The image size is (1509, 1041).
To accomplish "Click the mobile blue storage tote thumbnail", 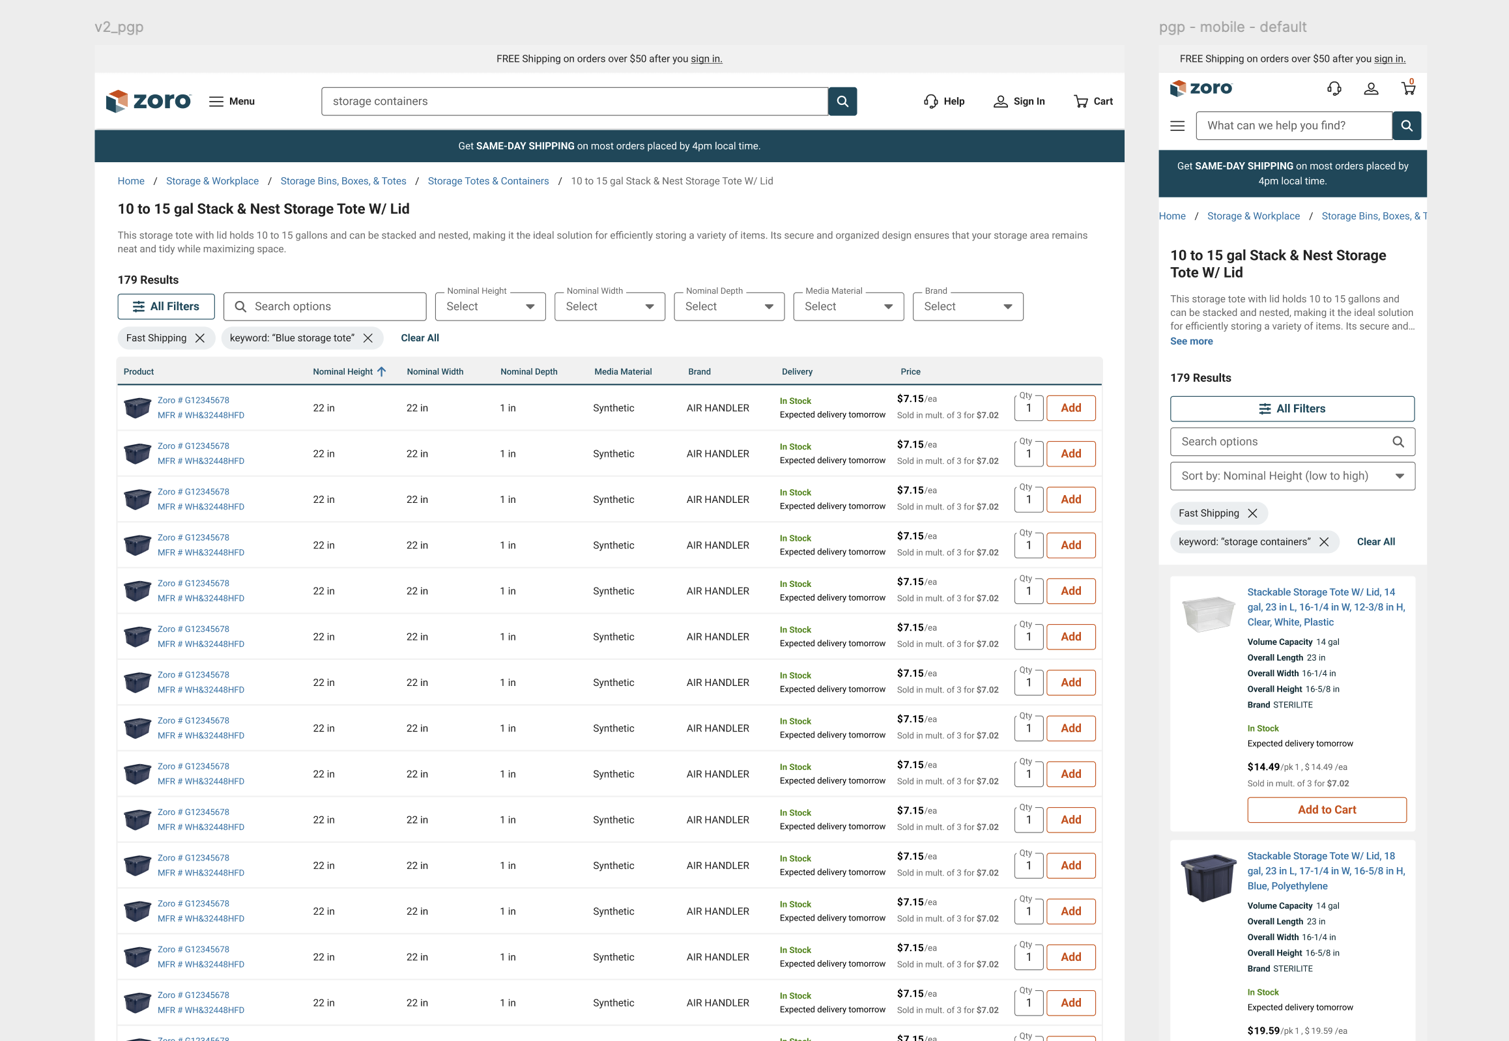I will click(1207, 877).
